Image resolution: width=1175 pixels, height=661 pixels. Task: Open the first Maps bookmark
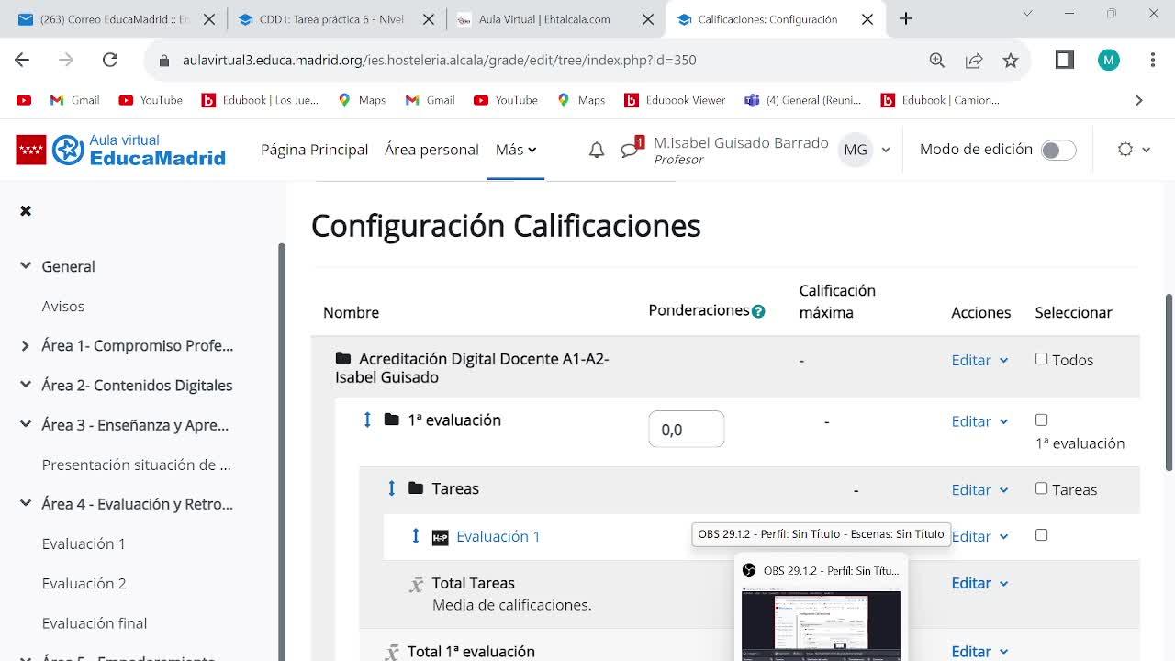(x=362, y=100)
